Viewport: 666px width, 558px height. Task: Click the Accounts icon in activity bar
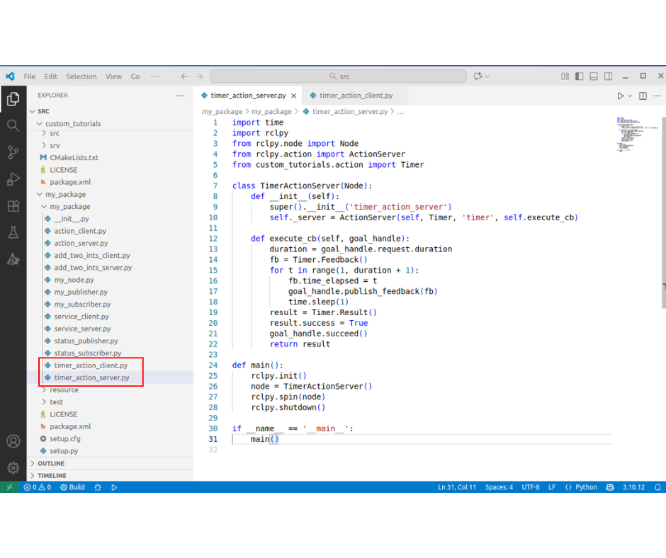click(13, 441)
